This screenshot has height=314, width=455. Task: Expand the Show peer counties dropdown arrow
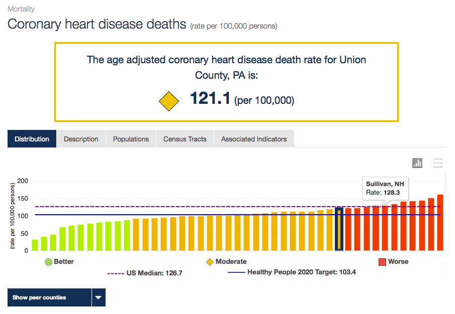(99, 297)
